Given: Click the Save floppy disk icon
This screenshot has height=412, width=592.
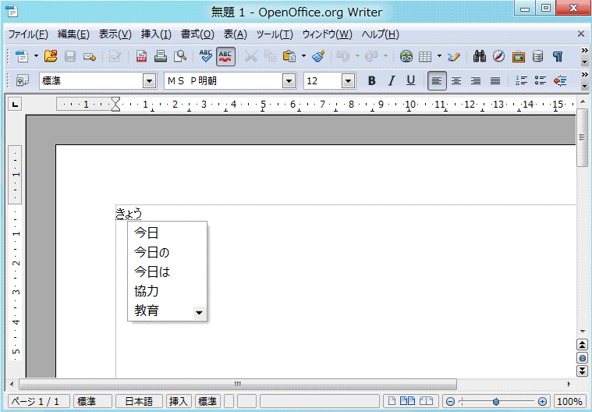Looking at the screenshot, I should pyautogui.click(x=70, y=57).
